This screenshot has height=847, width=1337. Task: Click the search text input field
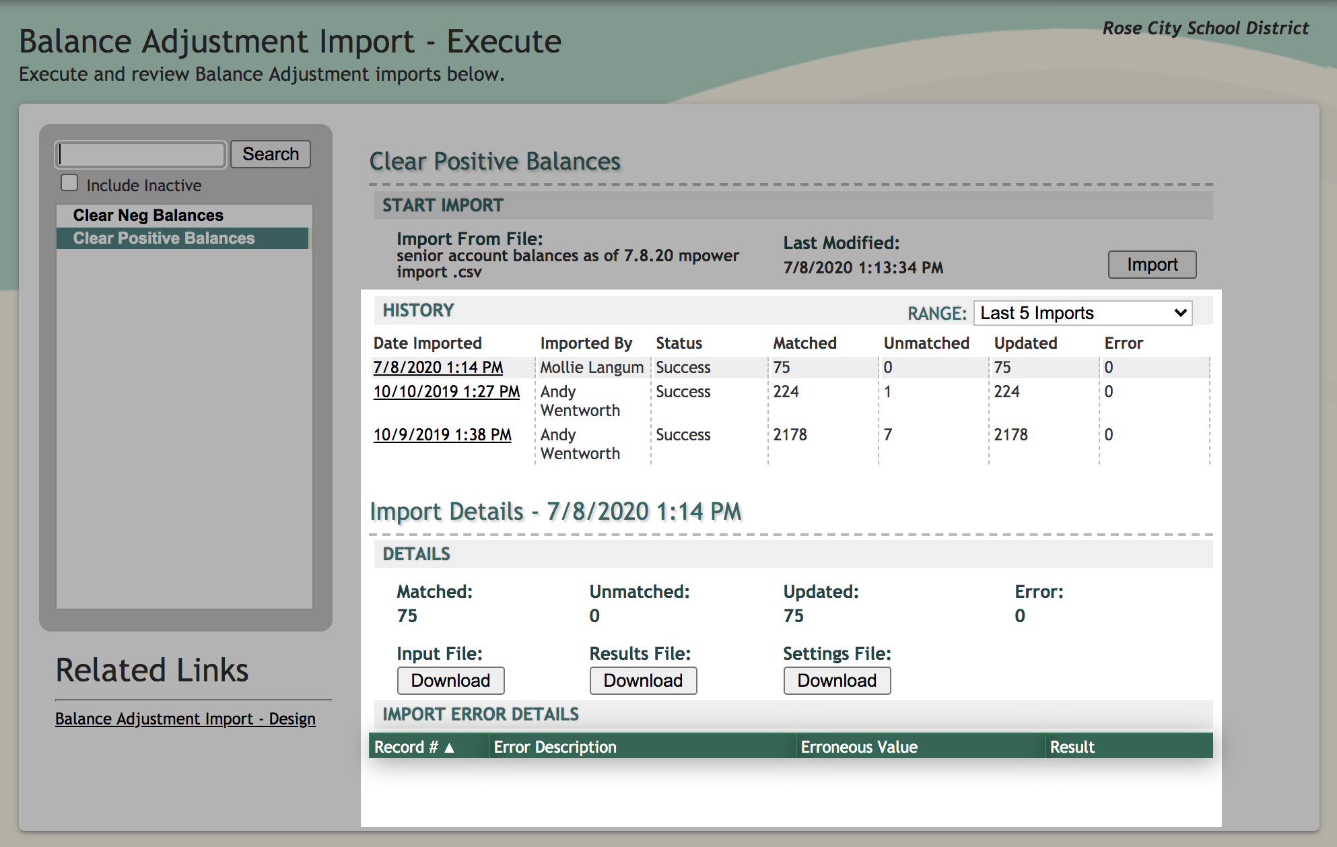[141, 155]
